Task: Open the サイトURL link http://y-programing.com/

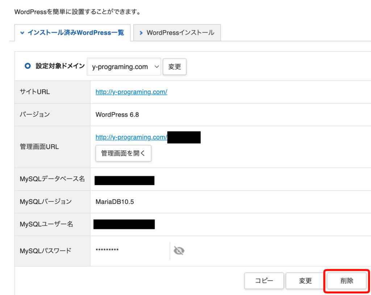Action: click(131, 92)
